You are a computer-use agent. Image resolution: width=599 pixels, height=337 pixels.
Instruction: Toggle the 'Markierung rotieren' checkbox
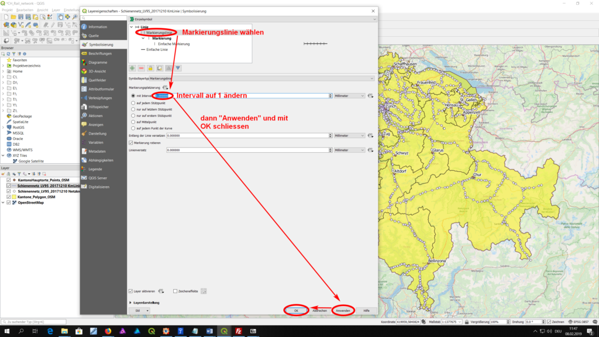coord(130,142)
